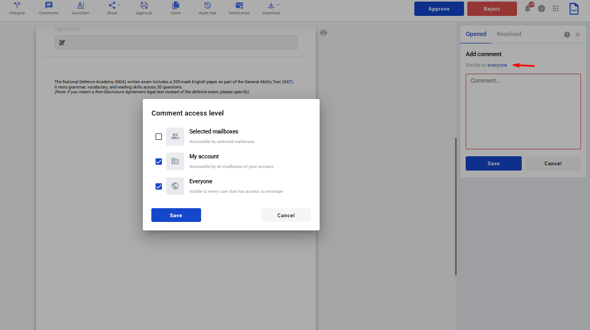This screenshot has width=590, height=330.
Task: Show the info icon details
Action: click(541, 8)
